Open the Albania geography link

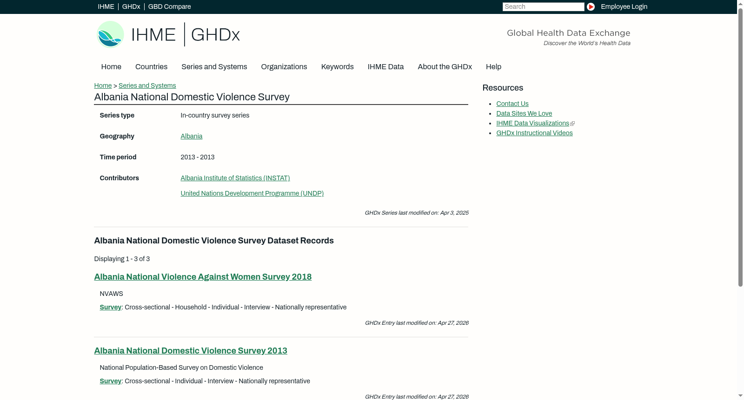pos(192,136)
